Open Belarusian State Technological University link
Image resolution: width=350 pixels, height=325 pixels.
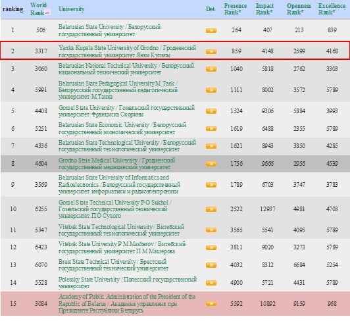click(x=127, y=146)
